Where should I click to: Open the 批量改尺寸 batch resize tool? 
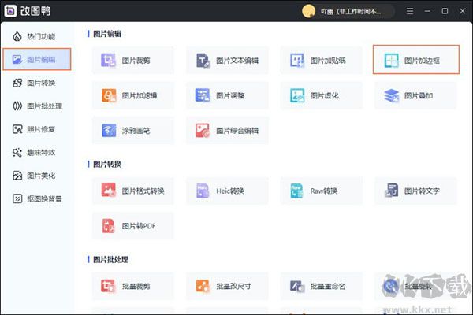pyautogui.click(x=227, y=286)
